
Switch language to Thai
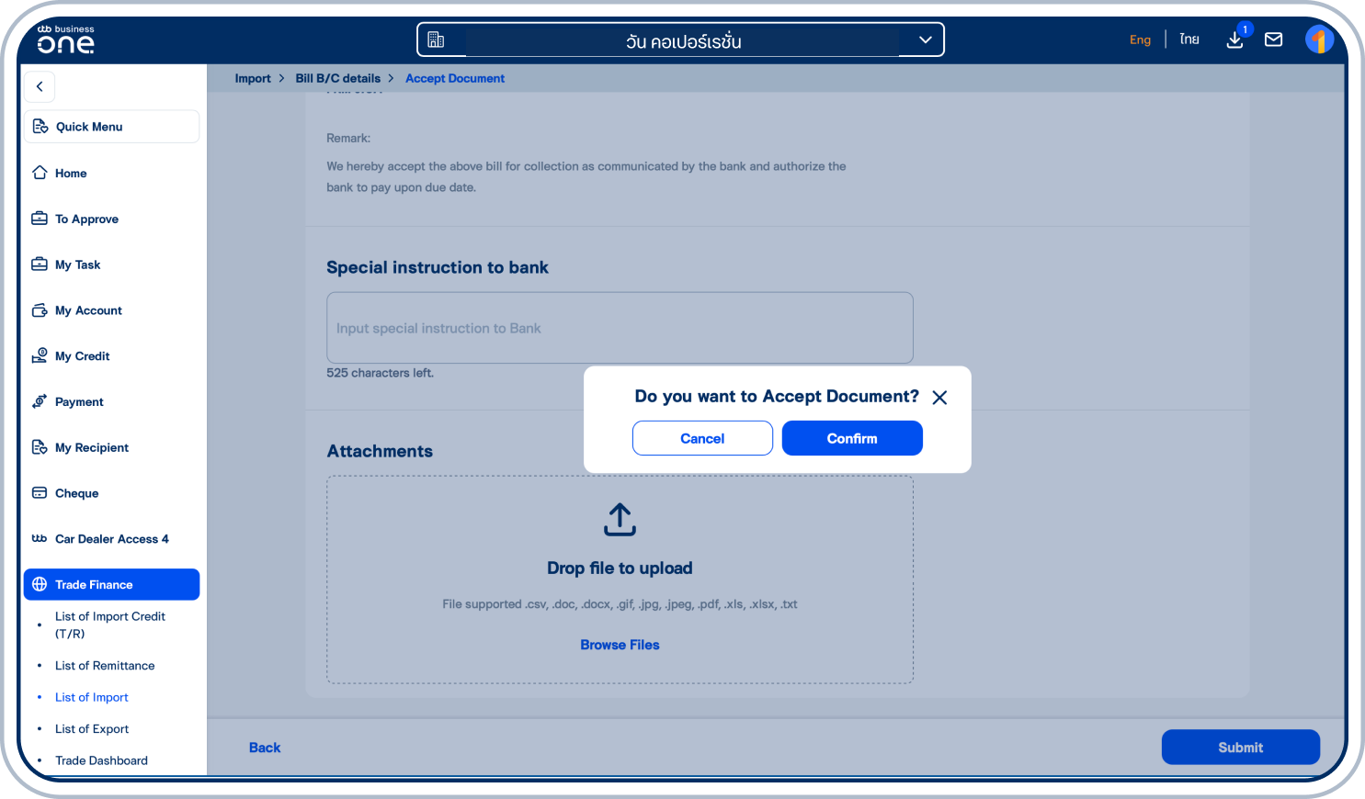[1189, 39]
